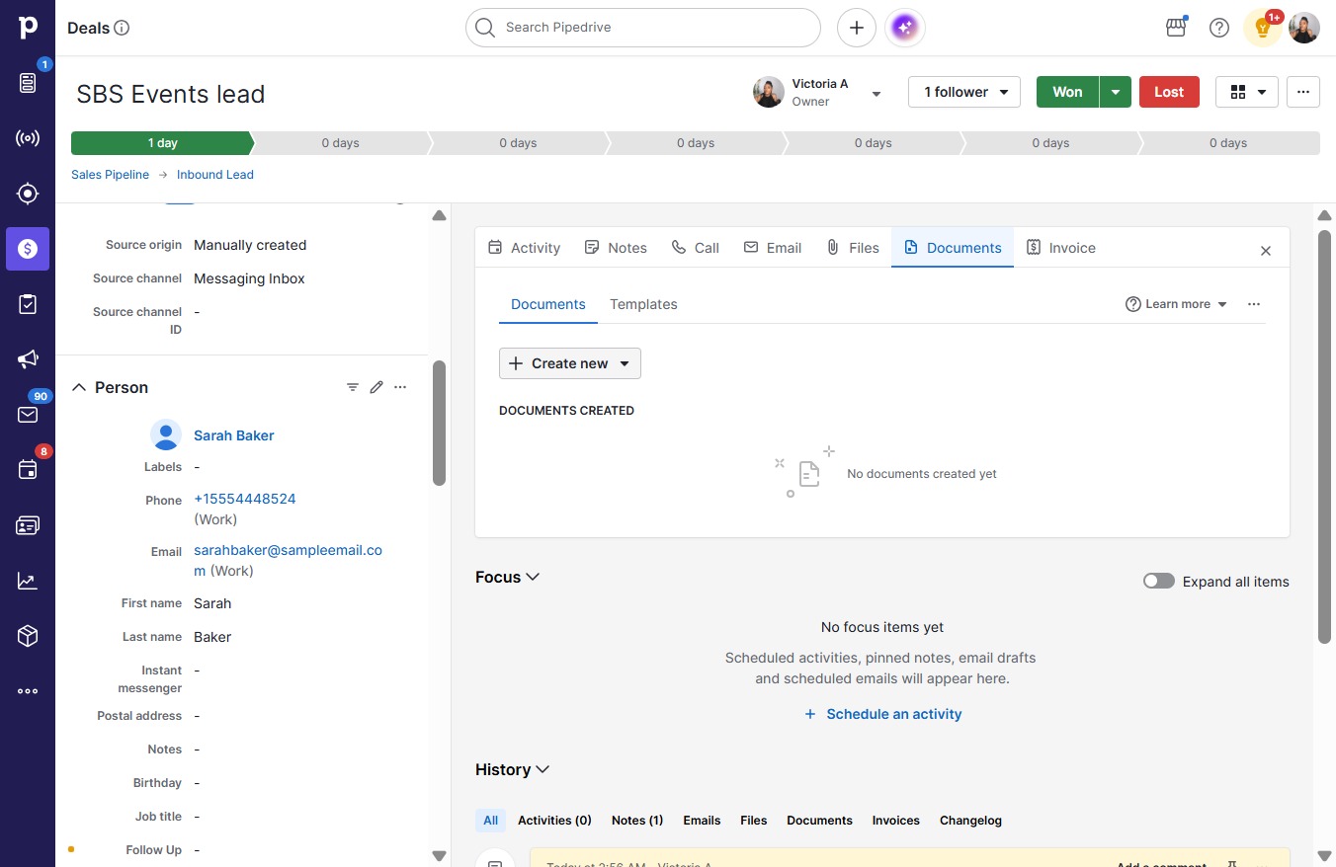
Task: Open the Create new dropdown
Action: click(x=570, y=363)
